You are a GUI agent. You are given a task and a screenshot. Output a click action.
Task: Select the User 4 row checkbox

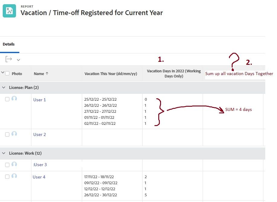[7, 177]
